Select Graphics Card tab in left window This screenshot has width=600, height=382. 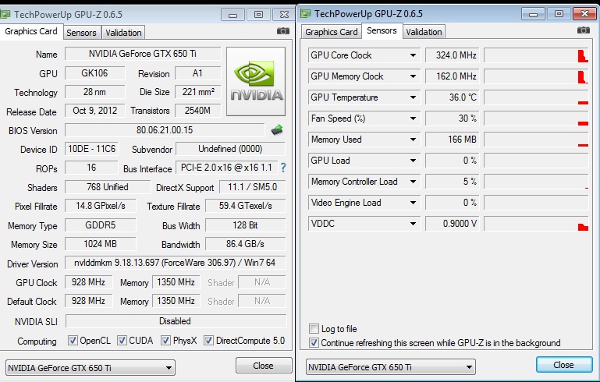31,31
